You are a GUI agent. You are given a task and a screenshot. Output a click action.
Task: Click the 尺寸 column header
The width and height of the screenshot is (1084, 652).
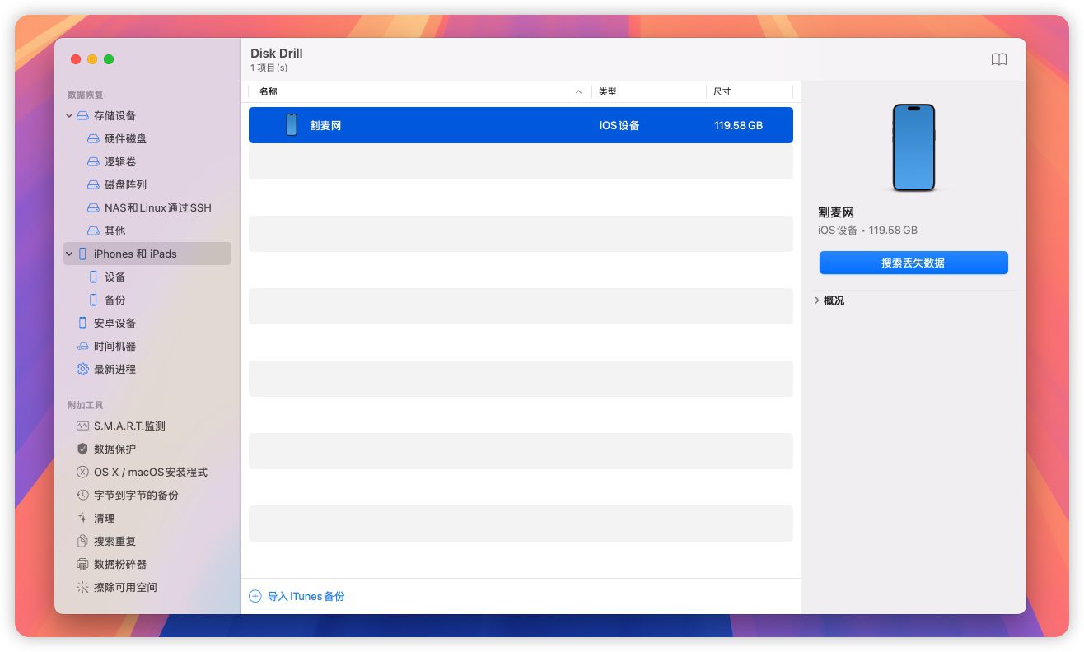(x=722, y=91)
